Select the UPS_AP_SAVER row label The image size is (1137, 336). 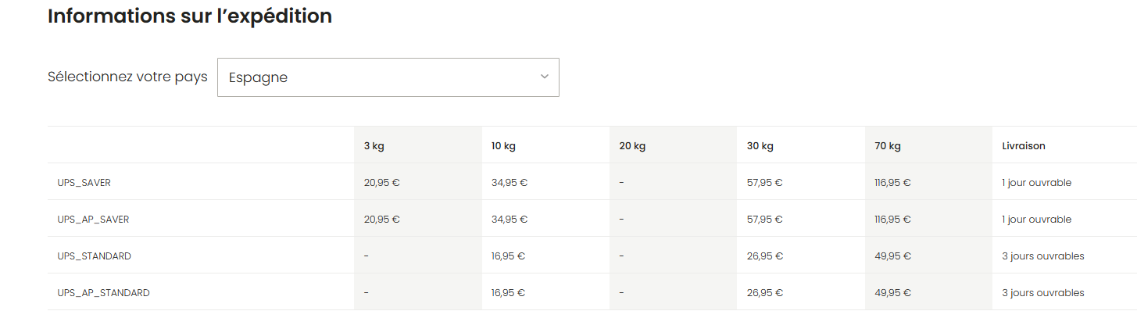93,220
